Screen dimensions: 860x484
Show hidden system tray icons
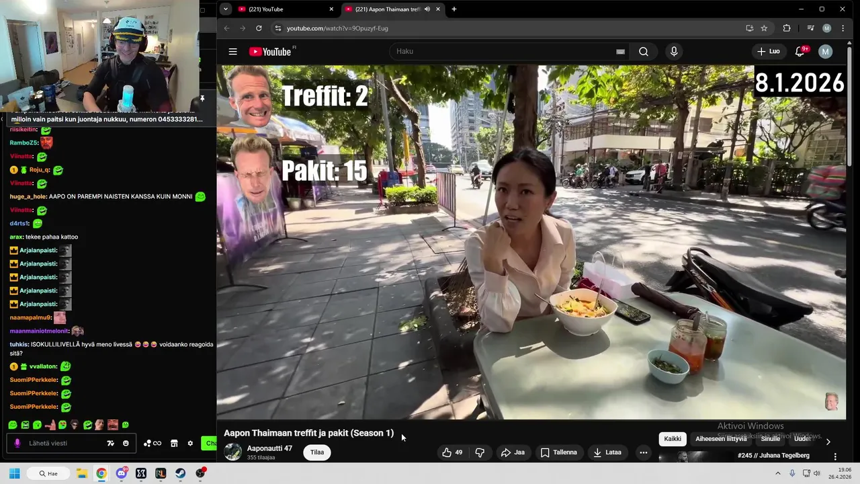[x=778, y=473]
